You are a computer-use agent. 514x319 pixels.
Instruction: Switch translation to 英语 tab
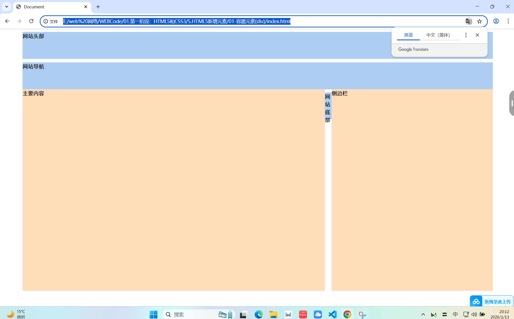(408, 35)
